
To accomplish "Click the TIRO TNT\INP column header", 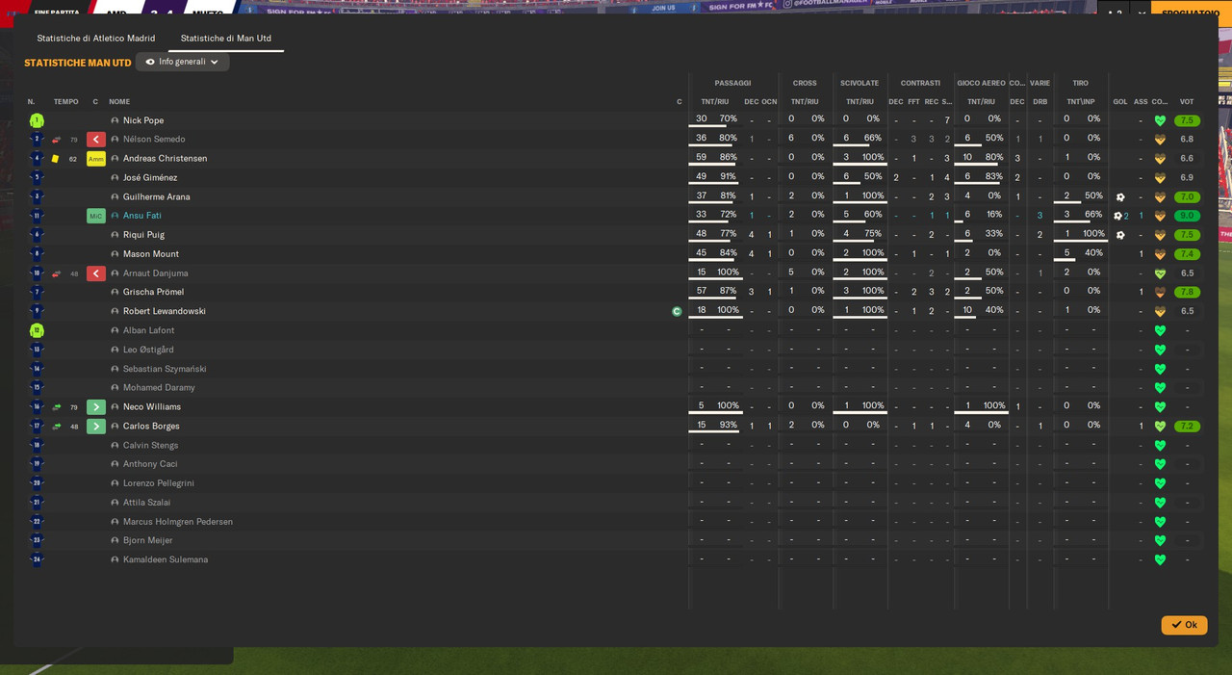I will 1081,102.
